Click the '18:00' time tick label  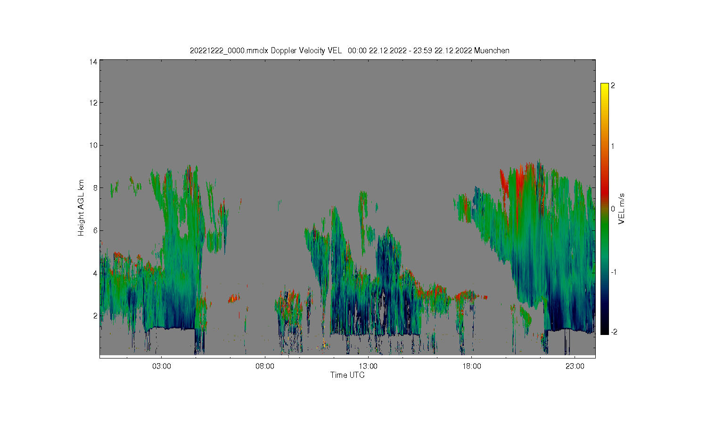tap(471, 366)
